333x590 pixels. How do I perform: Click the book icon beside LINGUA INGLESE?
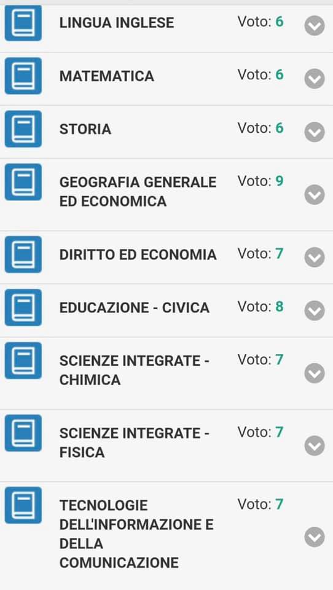point(23,23)
